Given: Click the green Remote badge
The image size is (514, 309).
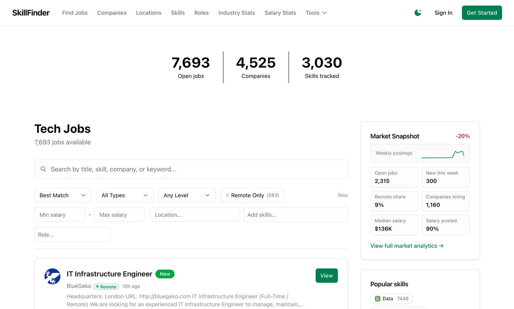Looking at the screenshot, I should 106,286.
